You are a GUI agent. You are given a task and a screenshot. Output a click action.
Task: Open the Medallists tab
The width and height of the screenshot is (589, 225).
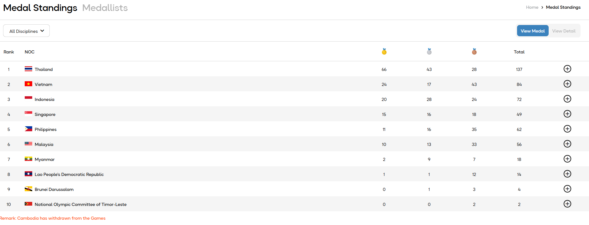105,8
